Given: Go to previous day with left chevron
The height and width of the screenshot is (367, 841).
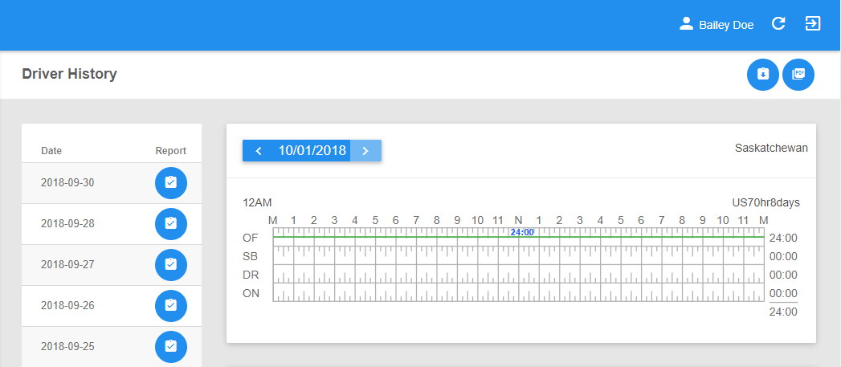Looking at the screenshot, I should pos(258,151).
